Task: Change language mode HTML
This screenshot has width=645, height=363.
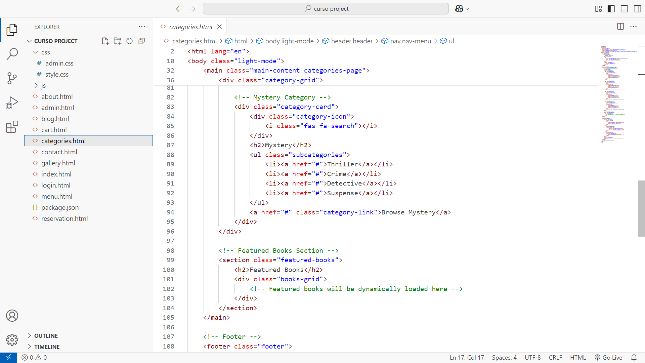Action: coord(578,358)
